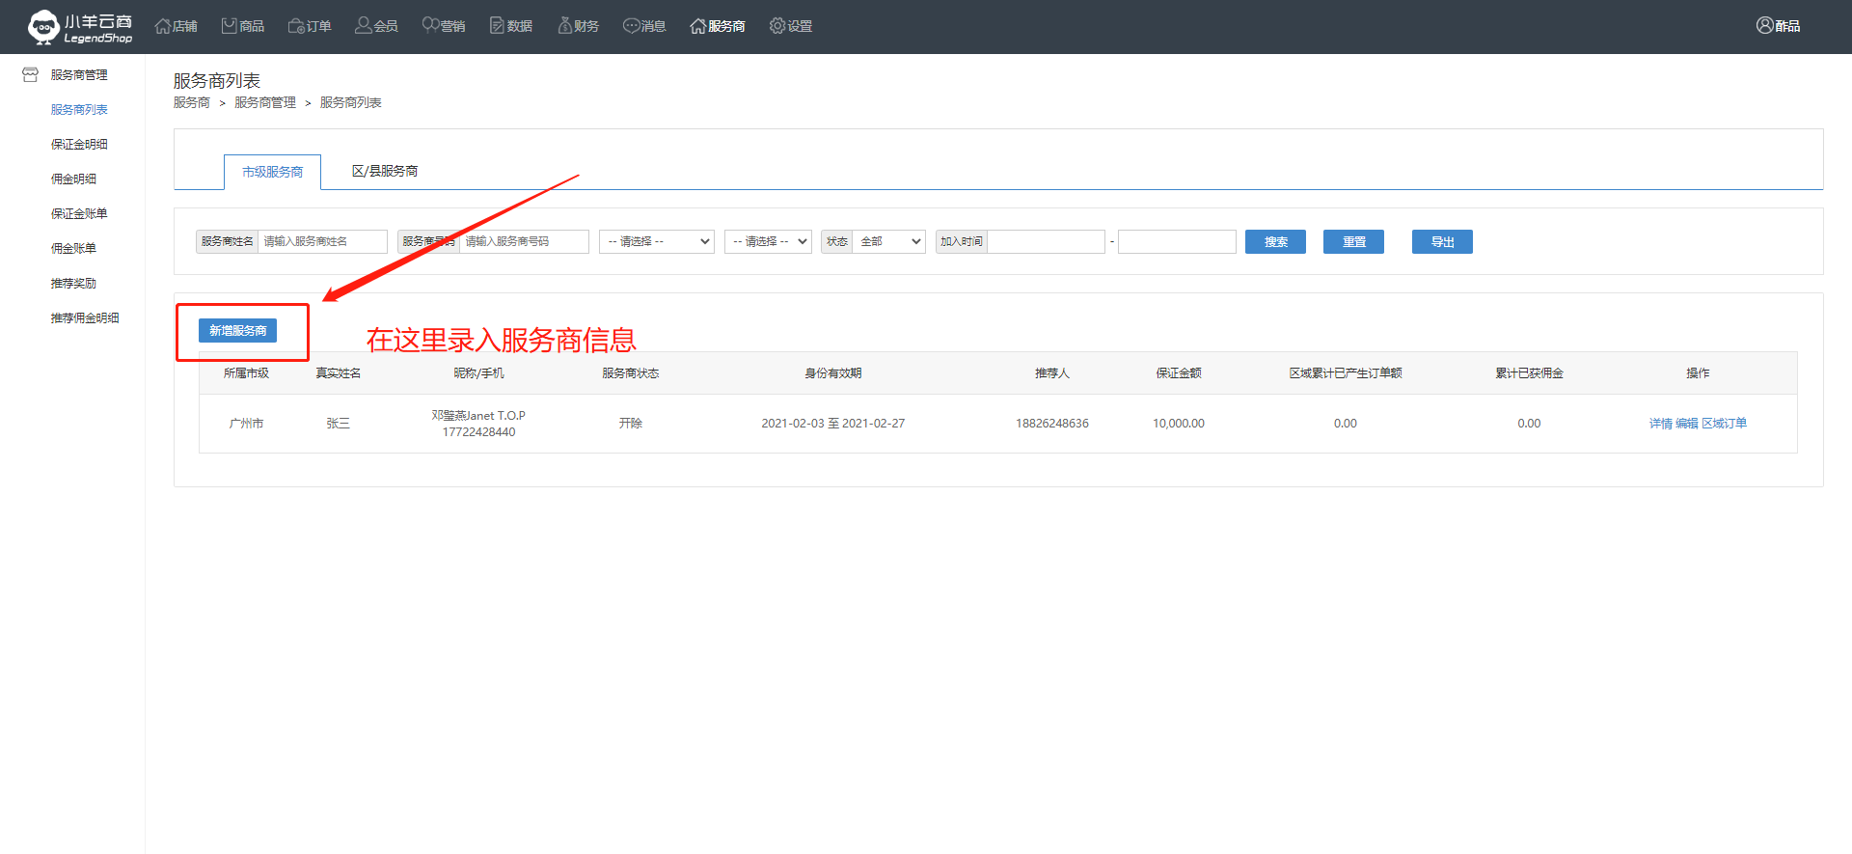
Task: Open the 商品 products icon menu
Action: [230, 26]
